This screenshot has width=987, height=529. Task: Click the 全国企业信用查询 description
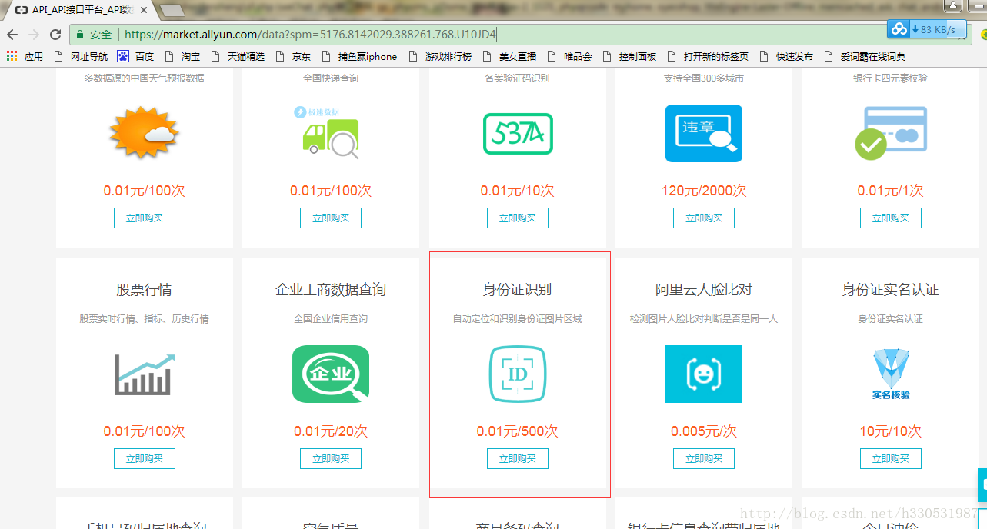coord(331,318)
